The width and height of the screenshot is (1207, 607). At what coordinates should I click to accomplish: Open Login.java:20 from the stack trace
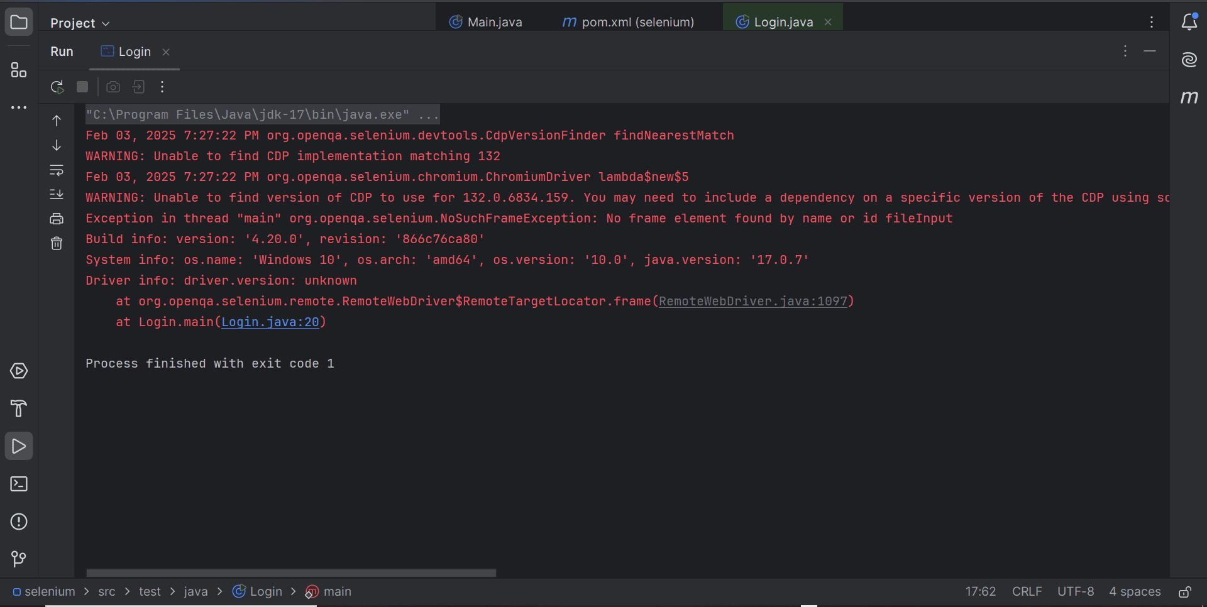(272, 322)
